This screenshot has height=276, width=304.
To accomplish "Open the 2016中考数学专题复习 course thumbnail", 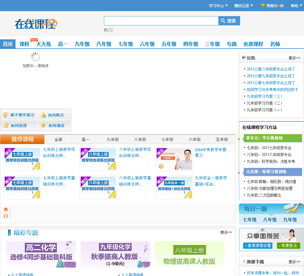I will click(174, 159).
